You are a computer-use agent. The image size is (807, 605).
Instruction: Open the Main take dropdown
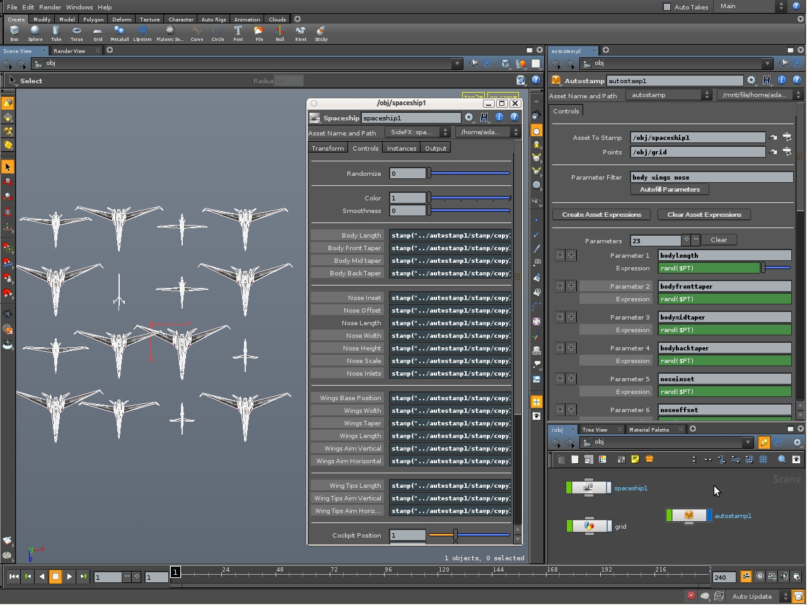click(753, 6)
